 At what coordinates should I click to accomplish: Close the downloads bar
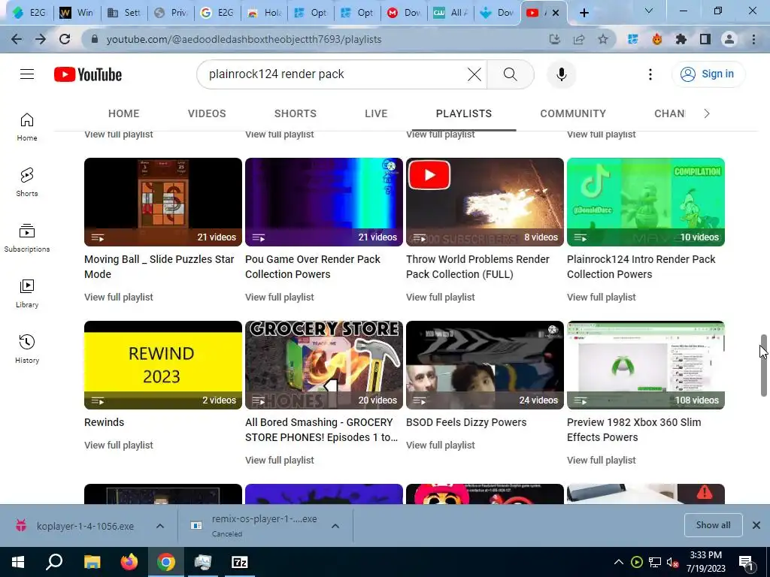pyautogui.click(x=756, y=525)
